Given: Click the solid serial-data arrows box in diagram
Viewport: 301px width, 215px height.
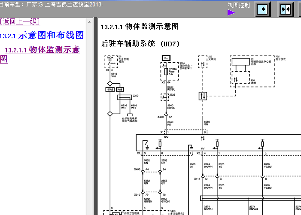Looking at the screenshot, I should [203, 96].
